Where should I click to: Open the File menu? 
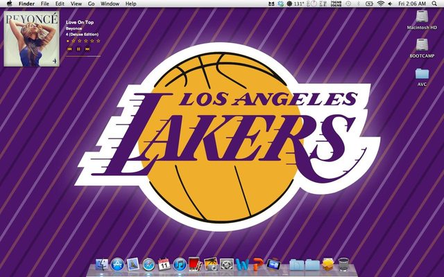click(x=44, y=3)
